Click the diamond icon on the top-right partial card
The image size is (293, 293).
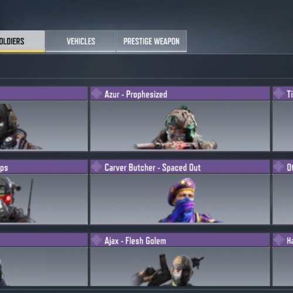tap(278, 93)
